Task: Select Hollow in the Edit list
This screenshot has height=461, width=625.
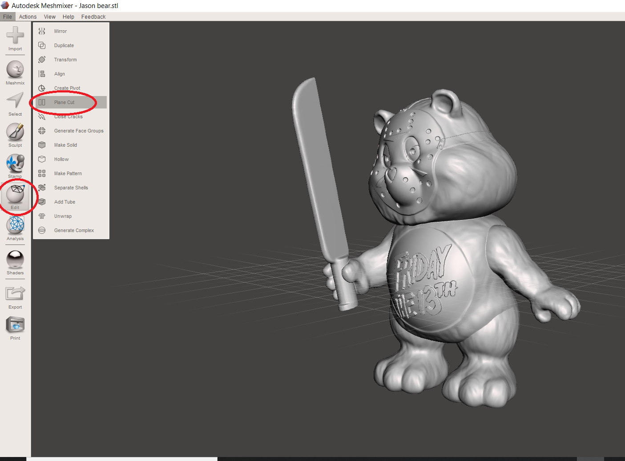Action: tap(71, 159)
